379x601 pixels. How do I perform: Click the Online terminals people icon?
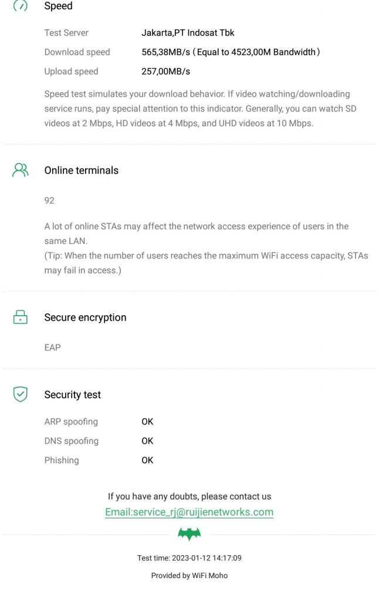point(20,170)
